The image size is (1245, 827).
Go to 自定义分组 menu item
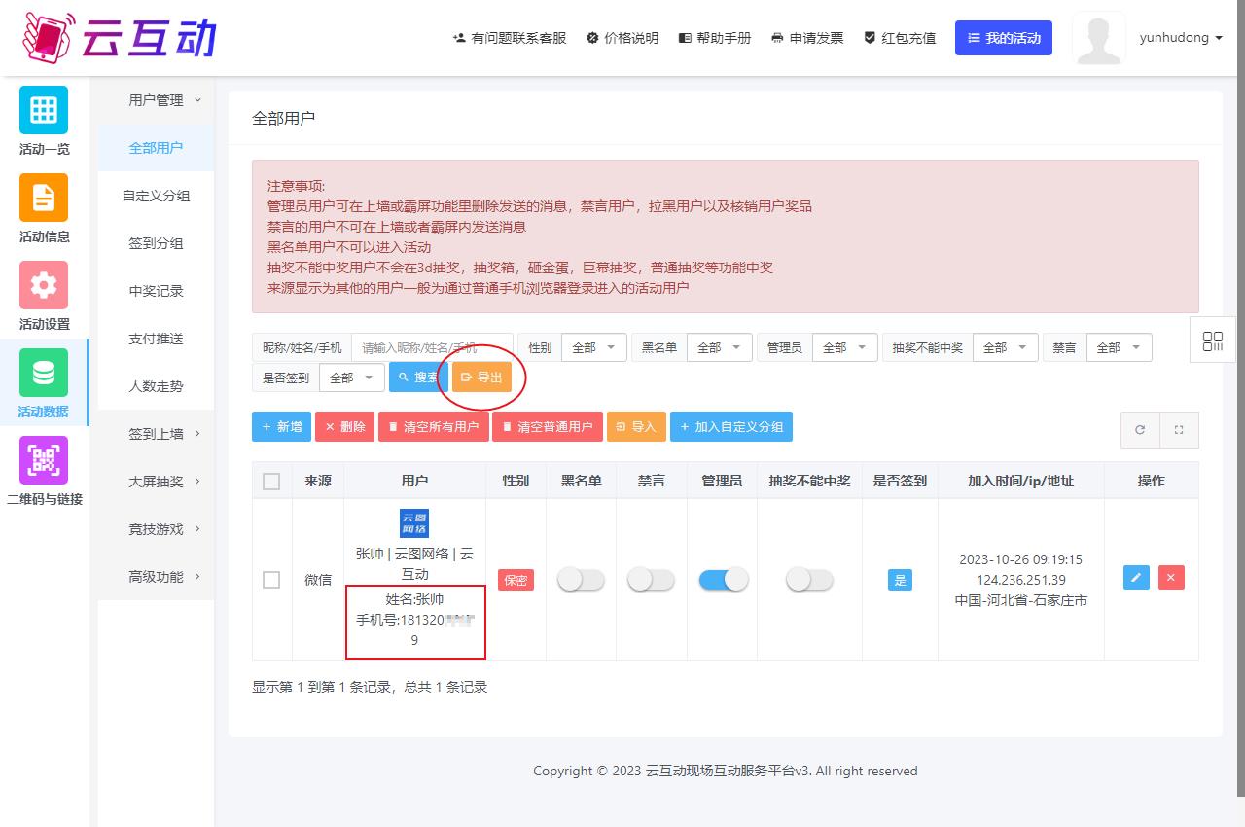click(x=156, y=196)
